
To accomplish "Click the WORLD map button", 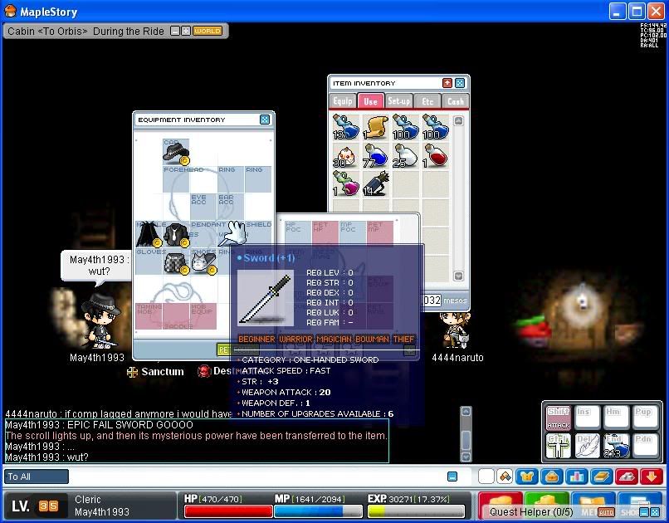I will [208, 31].
